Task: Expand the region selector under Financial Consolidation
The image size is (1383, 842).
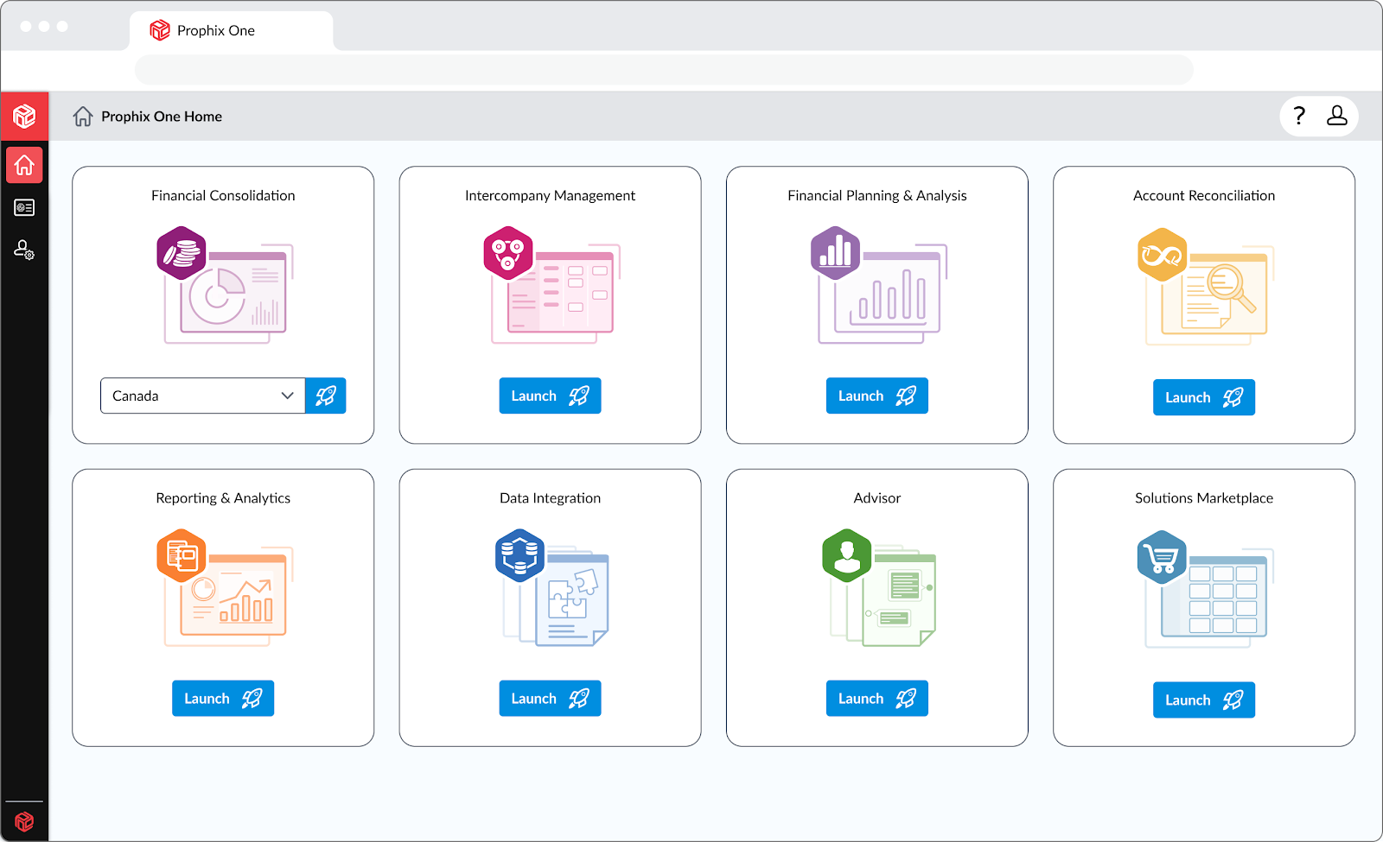Action: coord(202,396)
